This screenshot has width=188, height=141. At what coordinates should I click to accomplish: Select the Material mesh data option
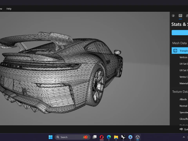tap(184, 83)
